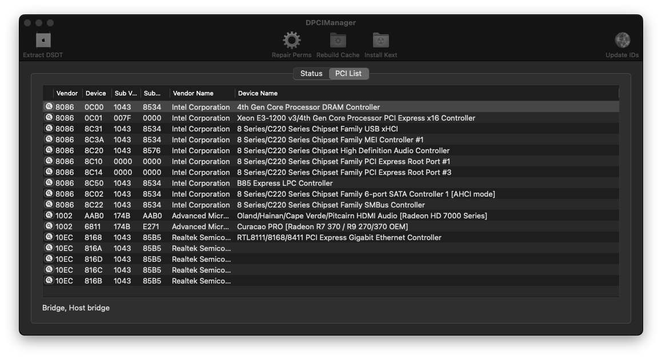Switch to the Status tab

[x=311, y=74]
